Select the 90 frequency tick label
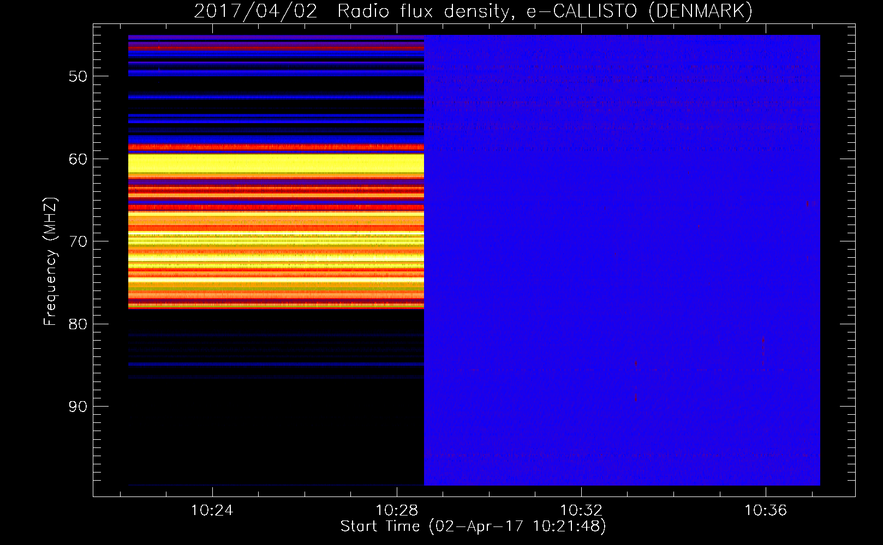883x545 pixels. tap(78, 407)
